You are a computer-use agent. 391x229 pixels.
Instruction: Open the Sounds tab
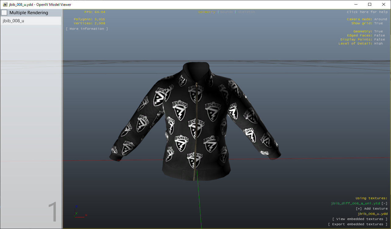(x=226, y=12)
